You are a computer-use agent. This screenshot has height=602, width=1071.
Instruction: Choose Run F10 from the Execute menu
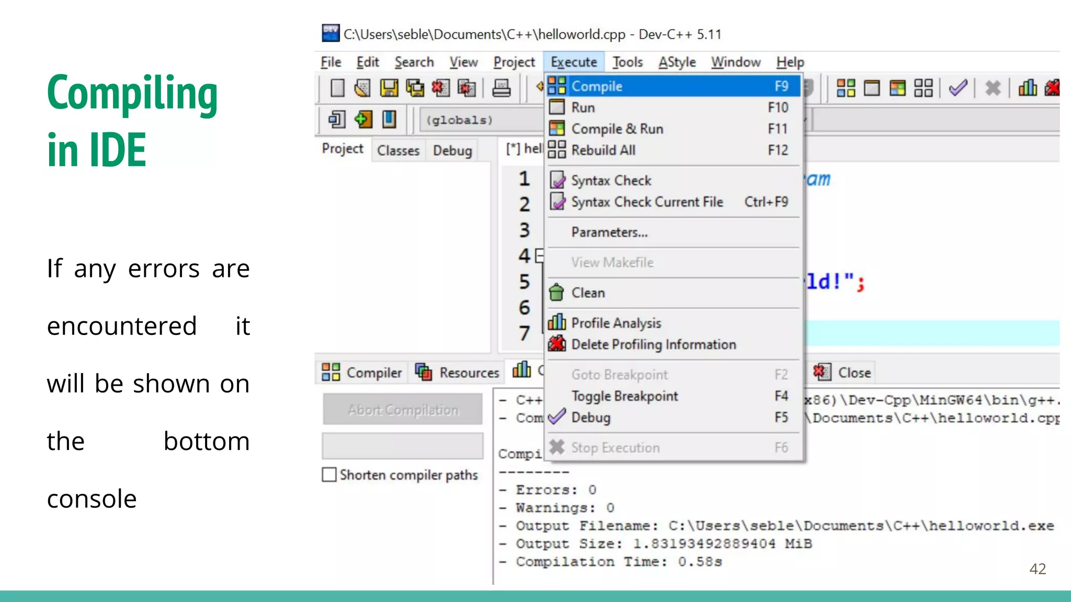tap(673, 107)
